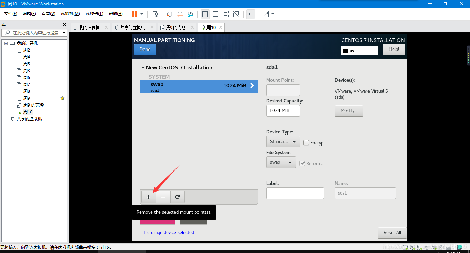
Task: Open the 虚拟机(M) menu
Action: (x=70, y=14)
